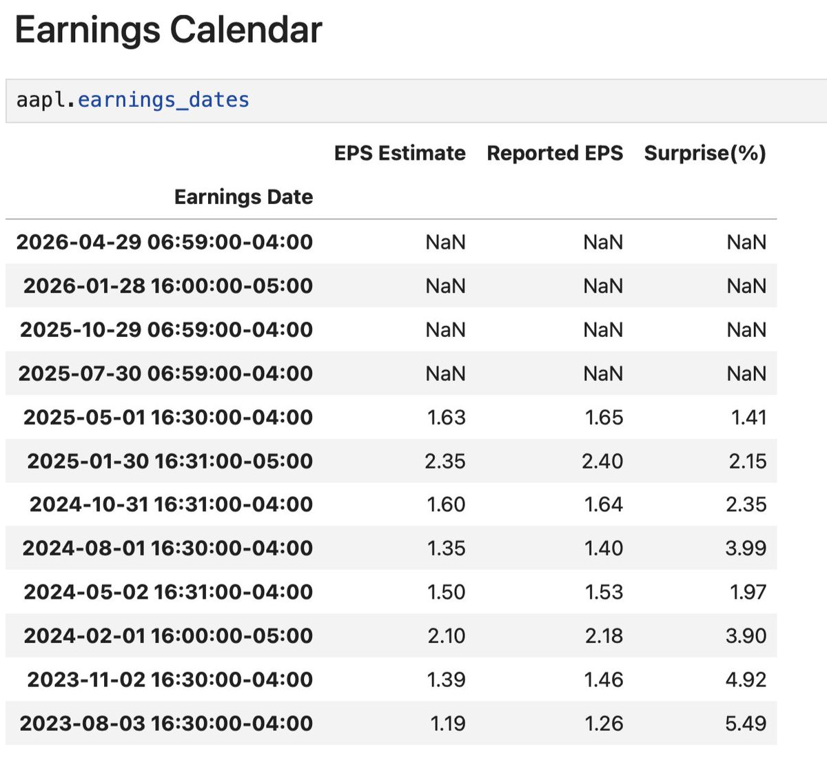Select row 2024-10-31 16:31:00-04:00
Image resolution: width=827 pixels, height=767 pixels.
pyautogui.click(x=391, y=504)
